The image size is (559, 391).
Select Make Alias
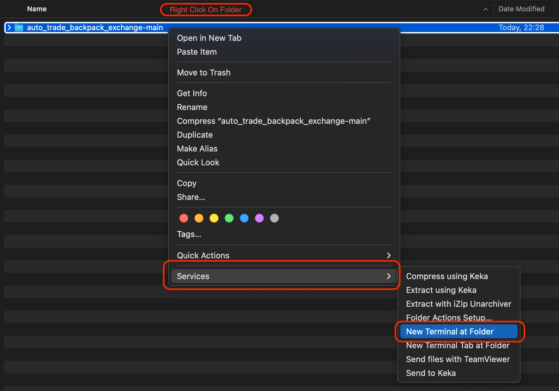[x=284, y=149]
